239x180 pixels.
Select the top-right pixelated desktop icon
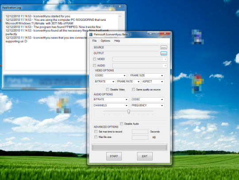(198, 37)
